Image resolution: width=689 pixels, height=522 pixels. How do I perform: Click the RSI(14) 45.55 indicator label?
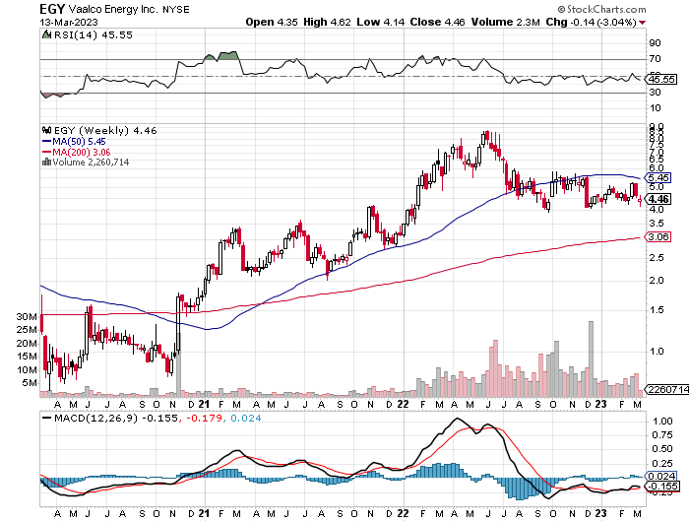94,34
